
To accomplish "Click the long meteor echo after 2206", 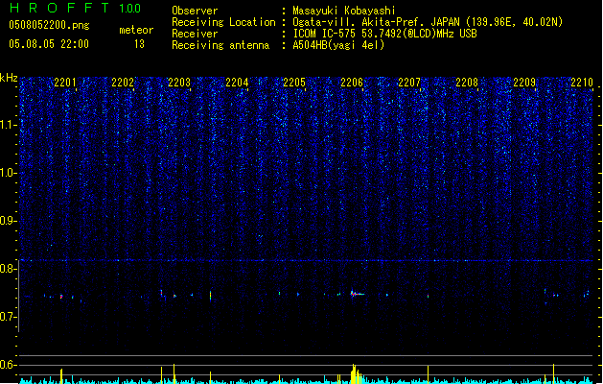I will coord(358,294).
